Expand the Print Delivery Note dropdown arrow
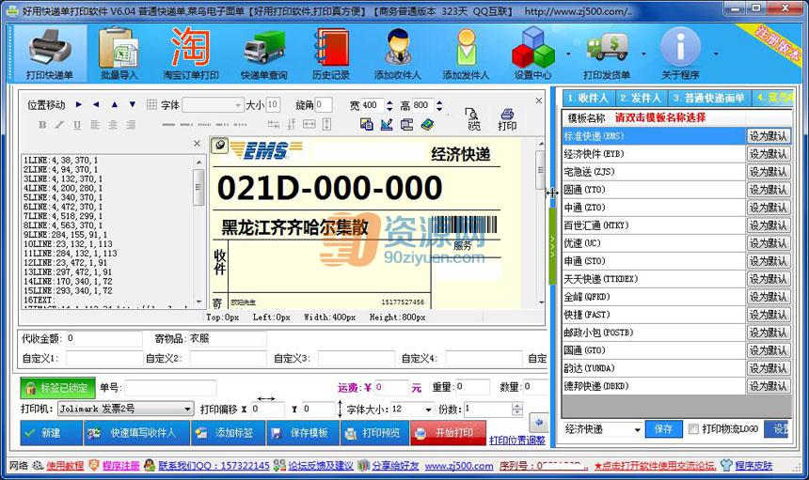 [643, 54]
